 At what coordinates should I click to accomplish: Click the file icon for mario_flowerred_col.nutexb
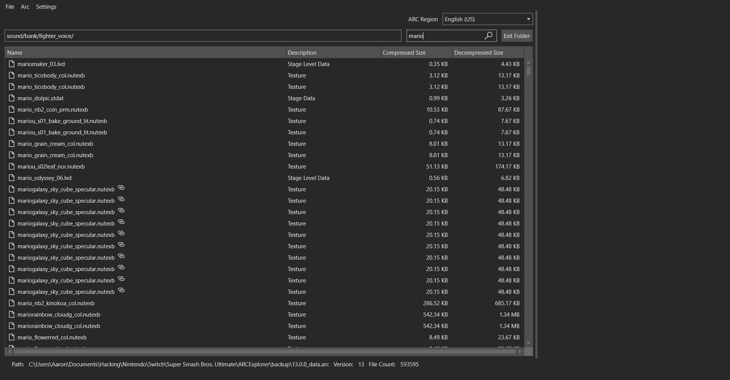[x=11, y=337]
